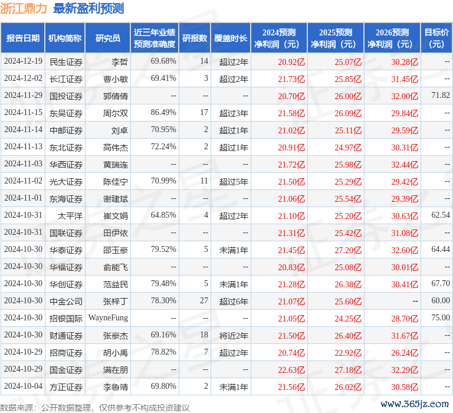Select analyst name 谢建斌
453x413 pixels.
pos(116,199)
